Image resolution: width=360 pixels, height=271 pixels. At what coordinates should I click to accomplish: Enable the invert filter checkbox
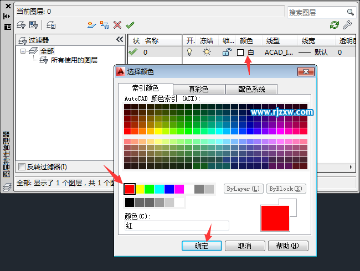22,166
